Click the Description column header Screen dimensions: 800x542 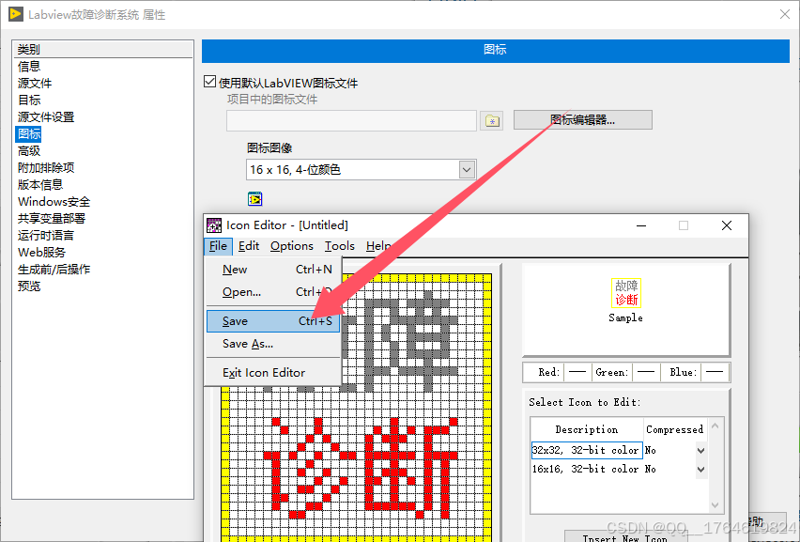tap(587, 429)
